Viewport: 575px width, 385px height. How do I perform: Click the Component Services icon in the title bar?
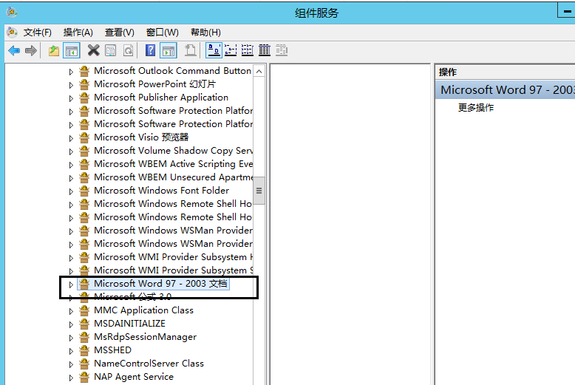[x=12, y=12]
